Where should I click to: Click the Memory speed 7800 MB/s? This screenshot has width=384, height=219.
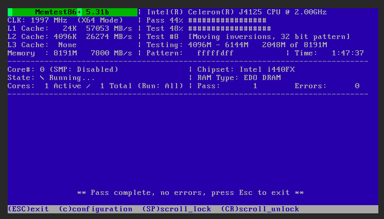coord(111,53)
